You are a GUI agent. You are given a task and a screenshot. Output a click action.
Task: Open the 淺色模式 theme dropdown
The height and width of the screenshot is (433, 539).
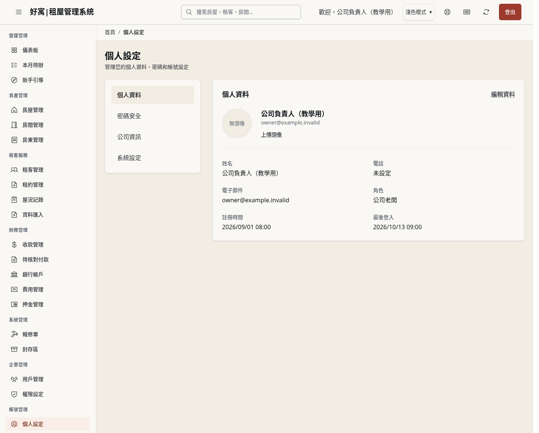click(418, 12)
